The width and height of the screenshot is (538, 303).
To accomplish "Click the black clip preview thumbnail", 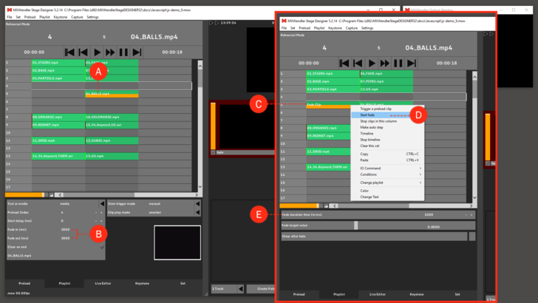I will pyautogui.click(x=177, y=242).
